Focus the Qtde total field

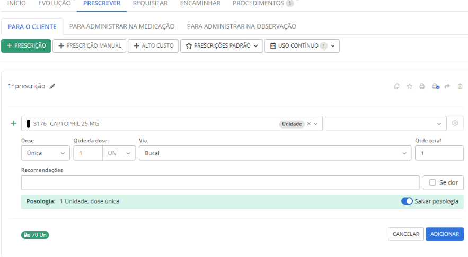click(439, 153)
